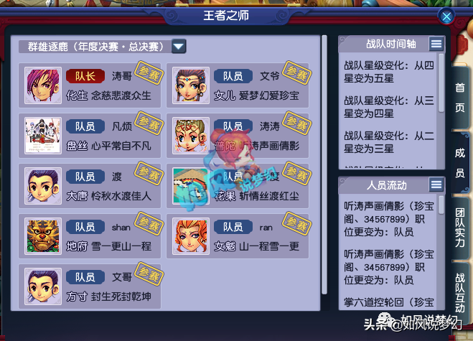Click shan's 地府 tiger-face avatar
The image size is (473, 341).
(x=43, y=236)
